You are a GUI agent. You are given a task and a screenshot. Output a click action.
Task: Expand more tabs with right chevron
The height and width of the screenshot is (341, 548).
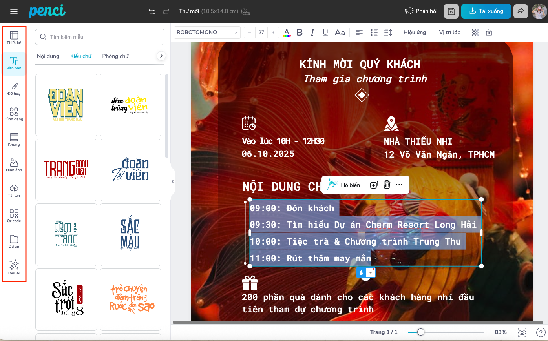[x=161, y=56]
